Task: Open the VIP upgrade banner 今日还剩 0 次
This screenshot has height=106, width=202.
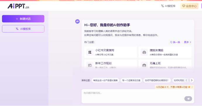Action: 174,87
